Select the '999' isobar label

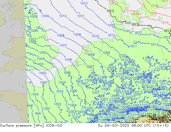[x=38, y=113]
